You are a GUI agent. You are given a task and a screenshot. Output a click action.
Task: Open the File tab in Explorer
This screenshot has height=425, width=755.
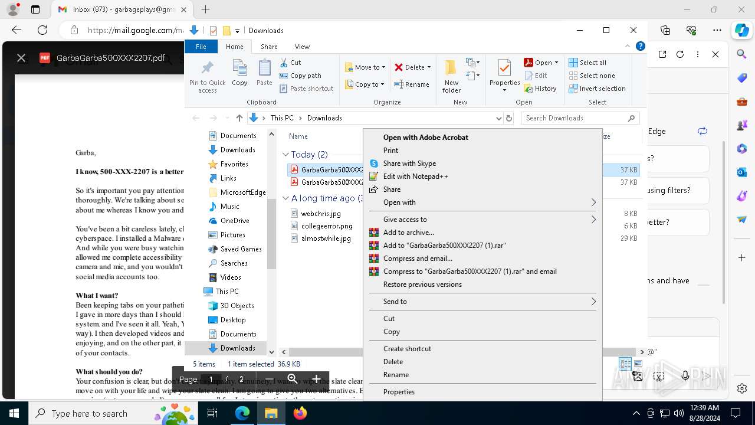pyautogui.click(x=201, y=47)
